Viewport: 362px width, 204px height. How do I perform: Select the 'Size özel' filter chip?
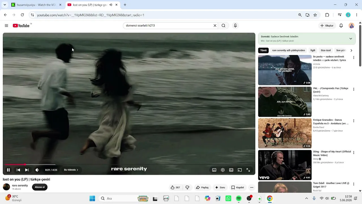point(326,50)
